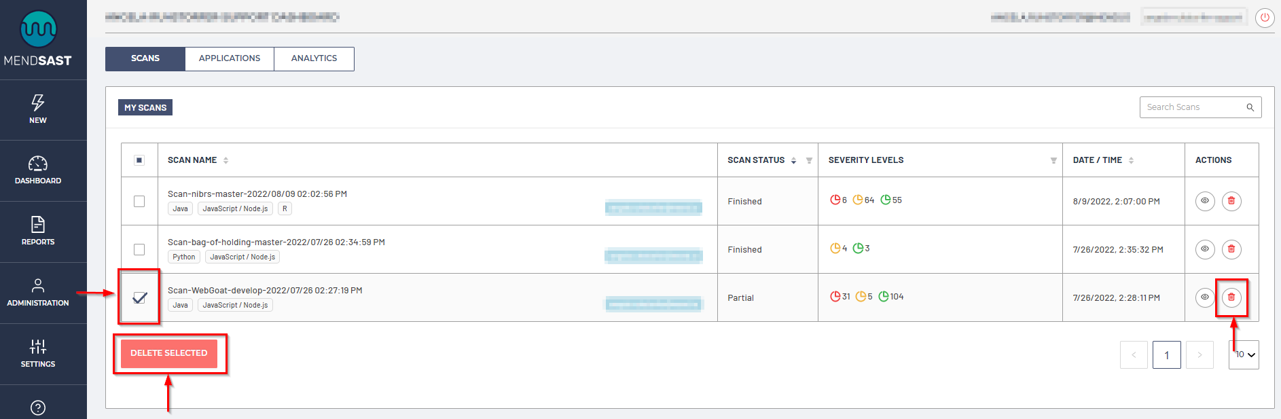Click into the Search Scans field
Screen dimensions: 1281x419
(1193, 107)
